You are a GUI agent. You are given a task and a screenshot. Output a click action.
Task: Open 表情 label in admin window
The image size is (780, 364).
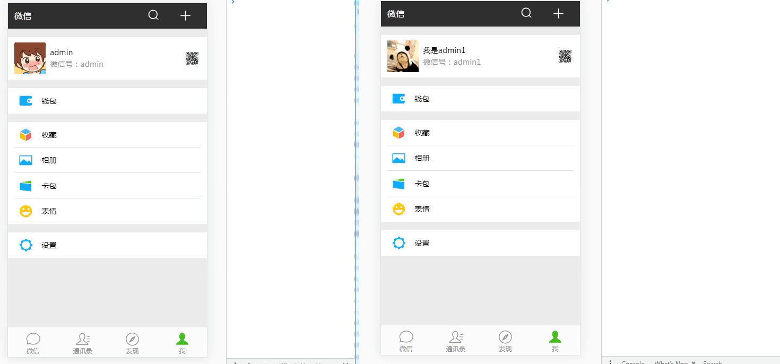[49, 211]
